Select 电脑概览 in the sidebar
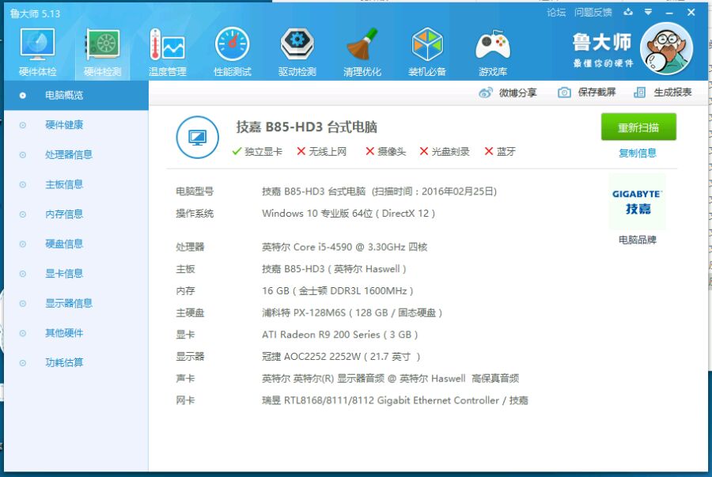Viewport: 712px width, 477px height. click(x=76, y=95)
